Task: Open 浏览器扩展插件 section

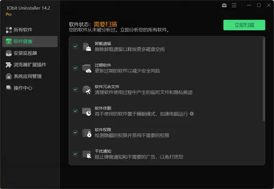Action: coord(30,65)
